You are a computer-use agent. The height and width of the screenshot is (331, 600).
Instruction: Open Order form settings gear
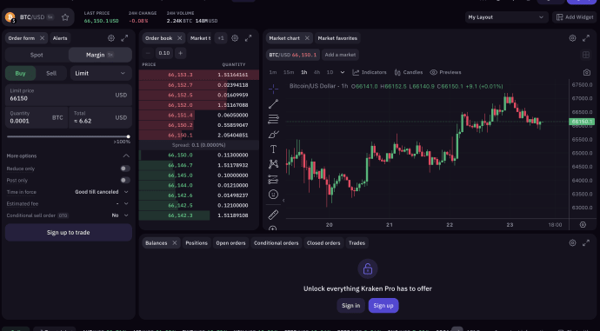tap(111, 38)
